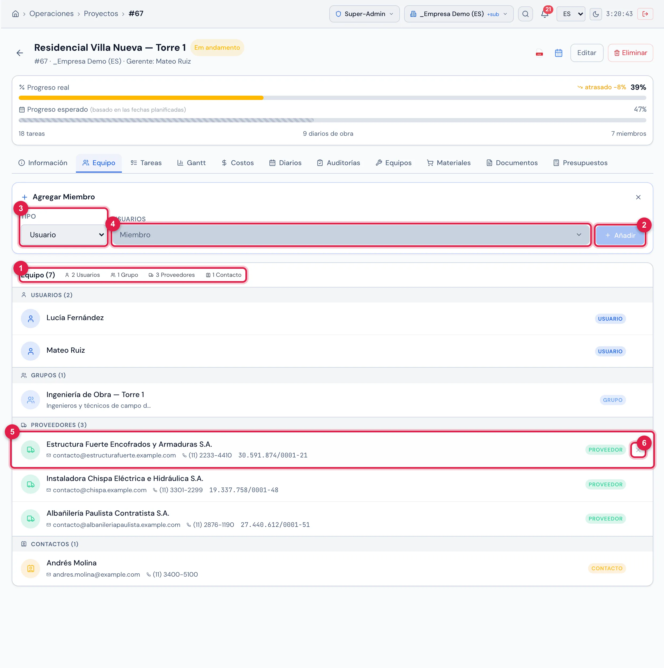Open the Costos tab
This screenshot has width=664, height=668.
pyautogui.click(x=238, y=163)
